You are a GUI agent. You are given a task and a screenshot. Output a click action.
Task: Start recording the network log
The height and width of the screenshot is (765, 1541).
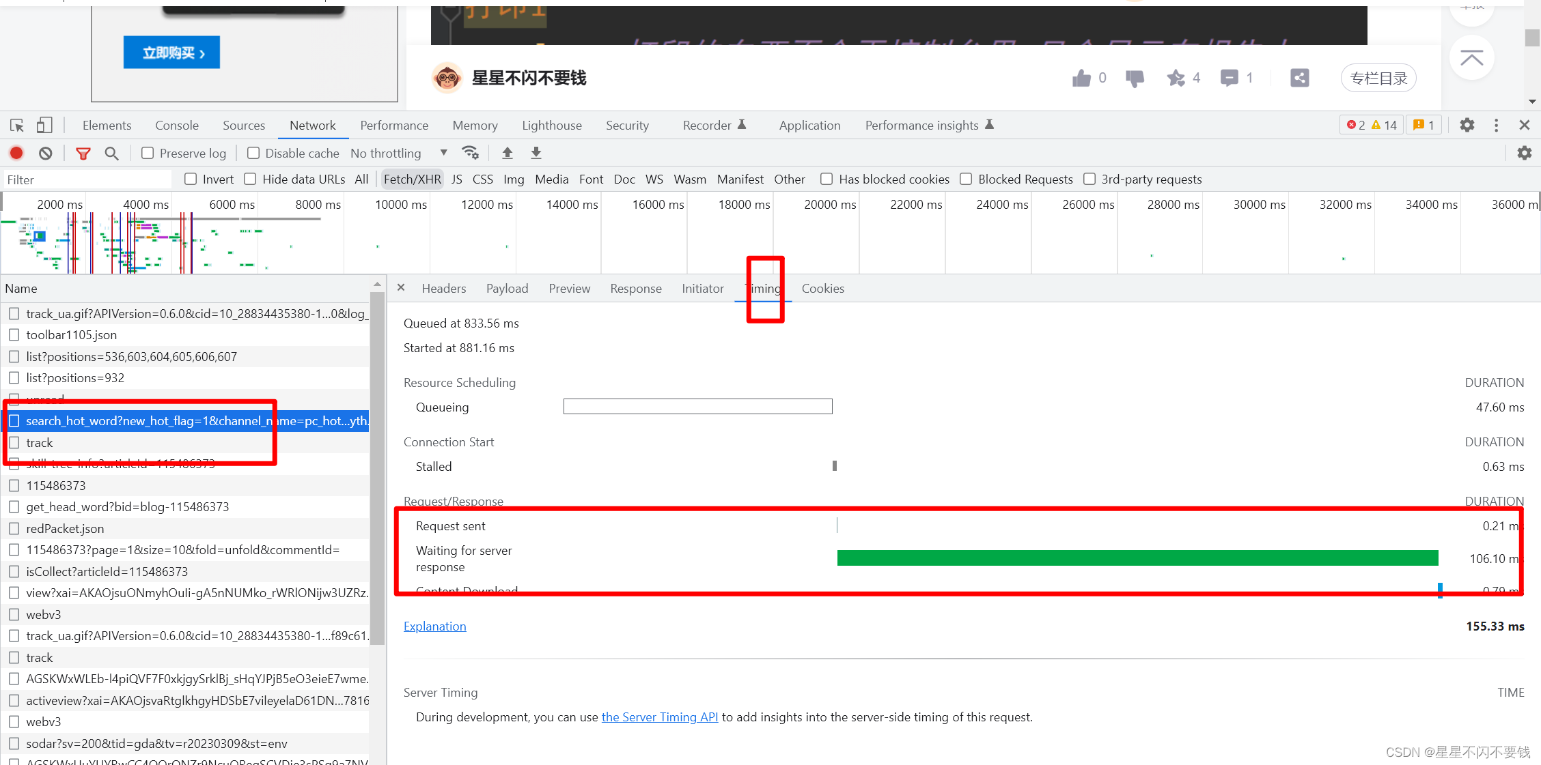(x=16, y=153)
